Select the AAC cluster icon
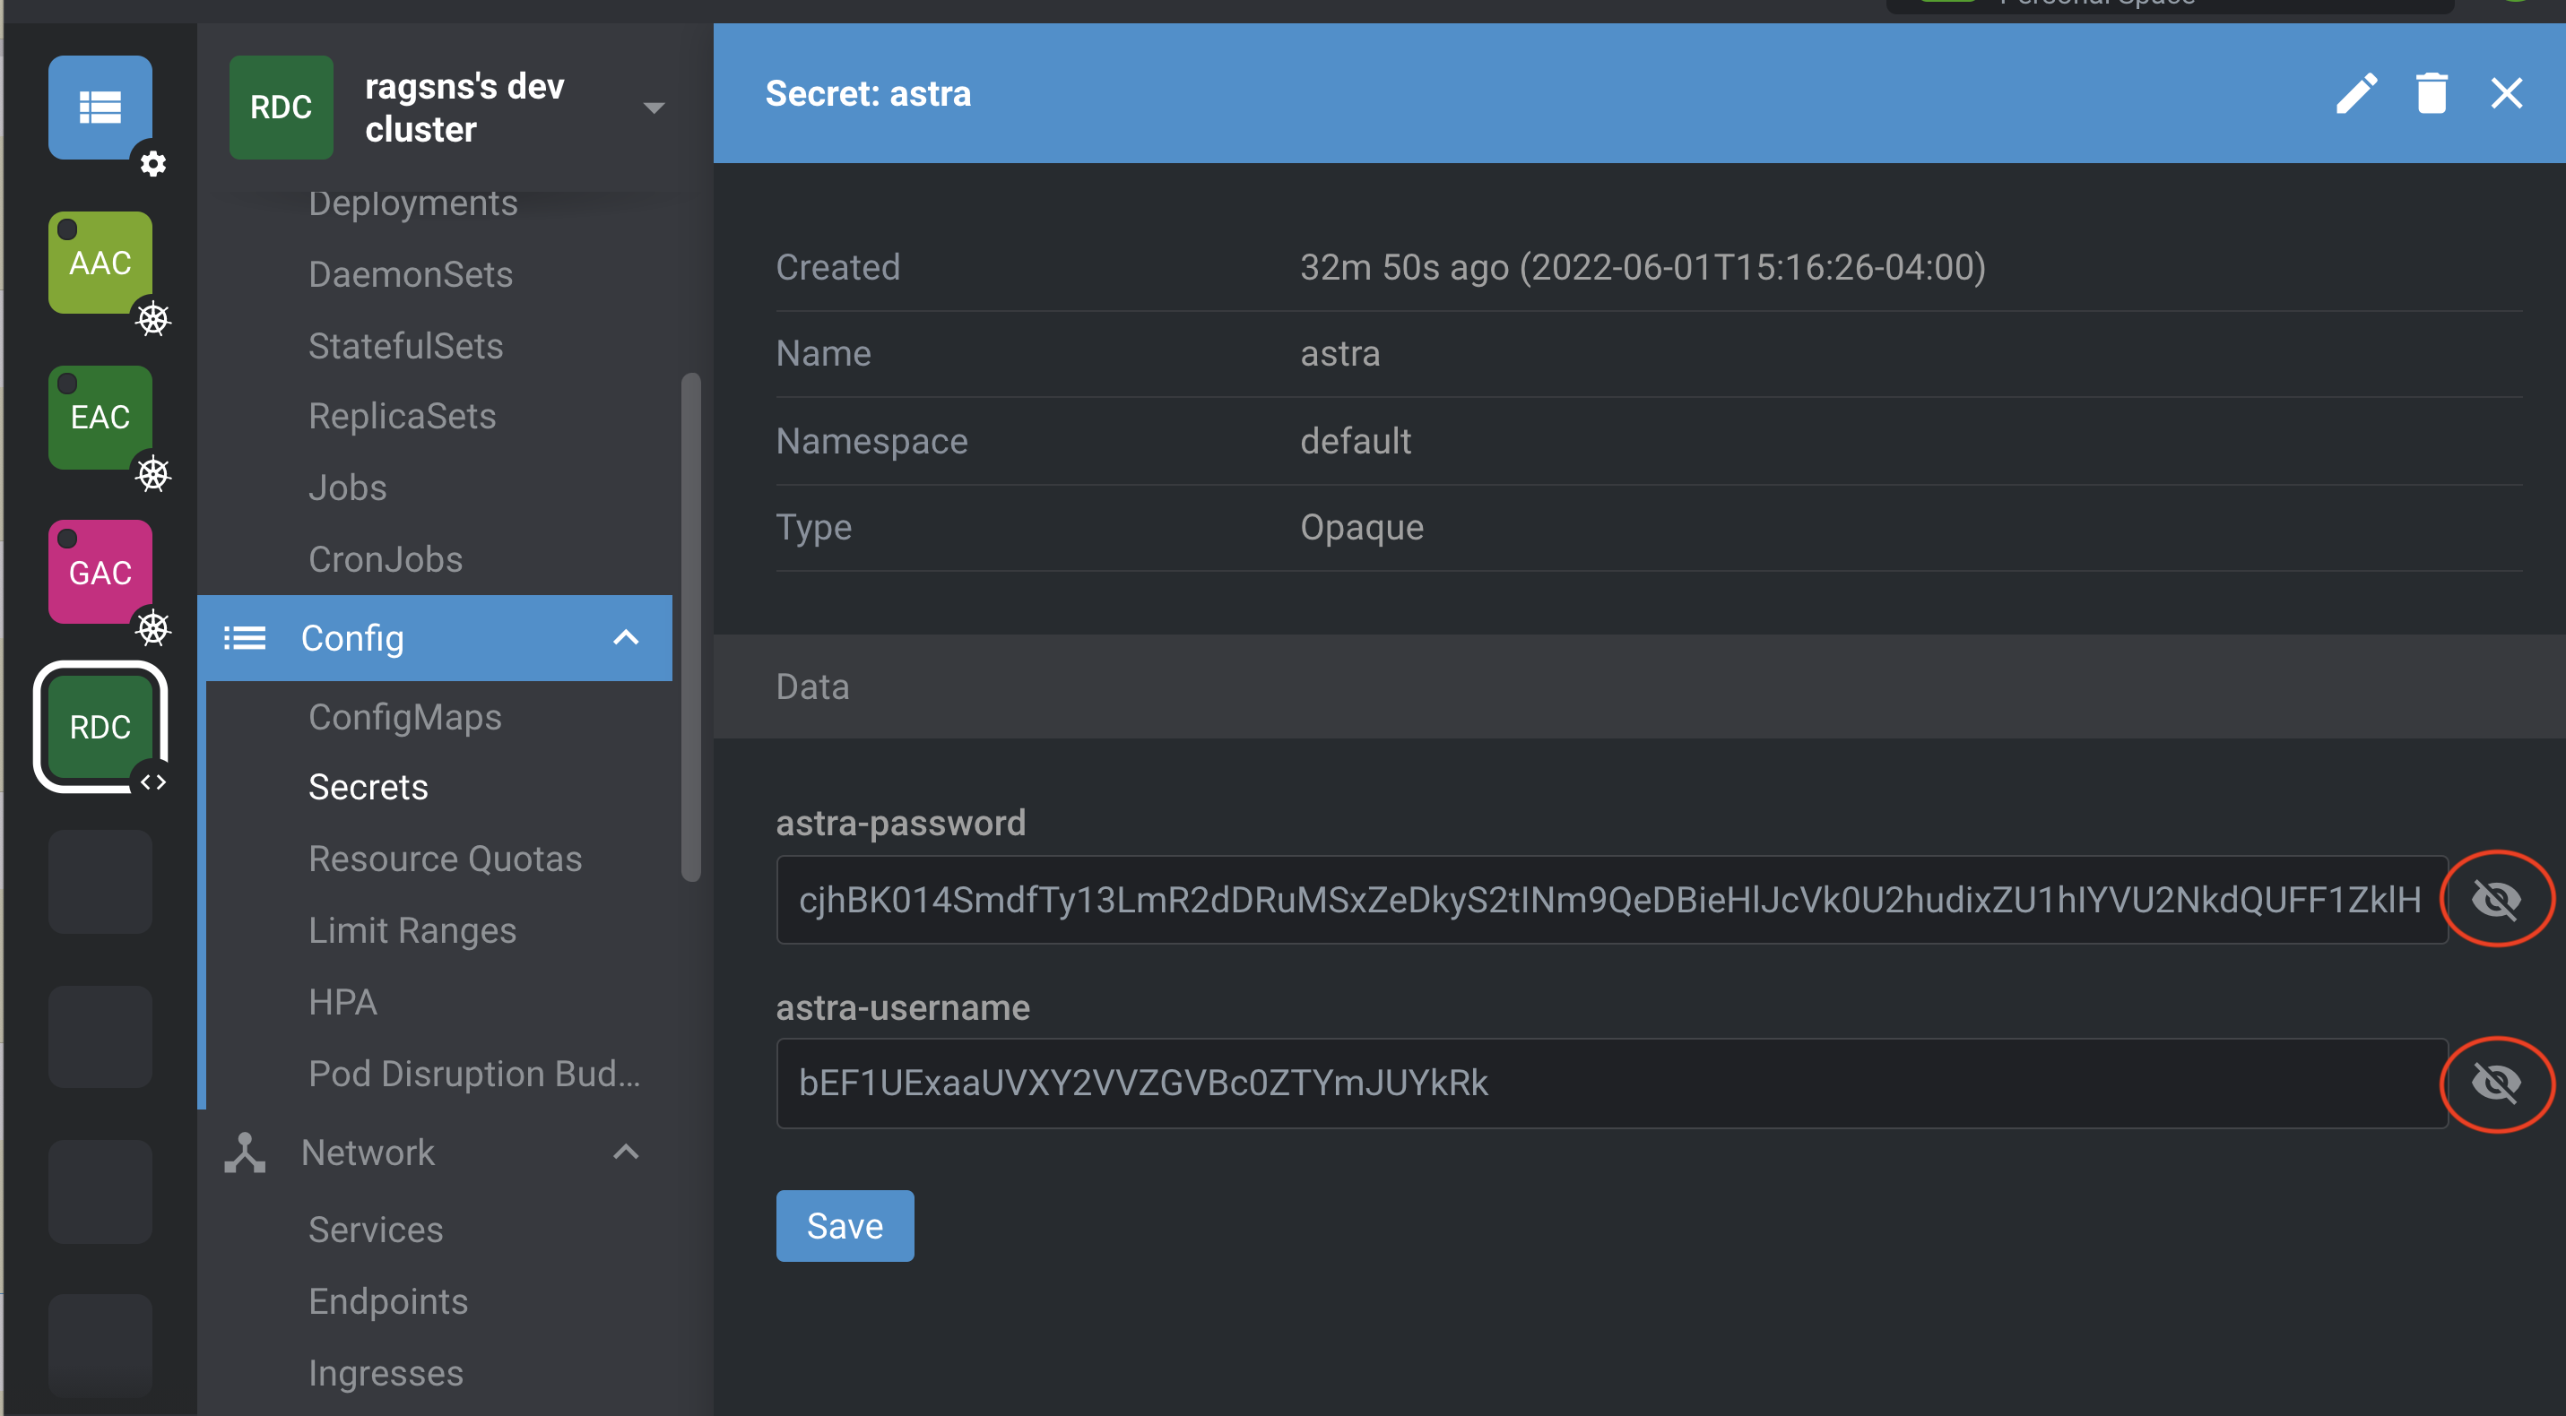 point(100,262)
